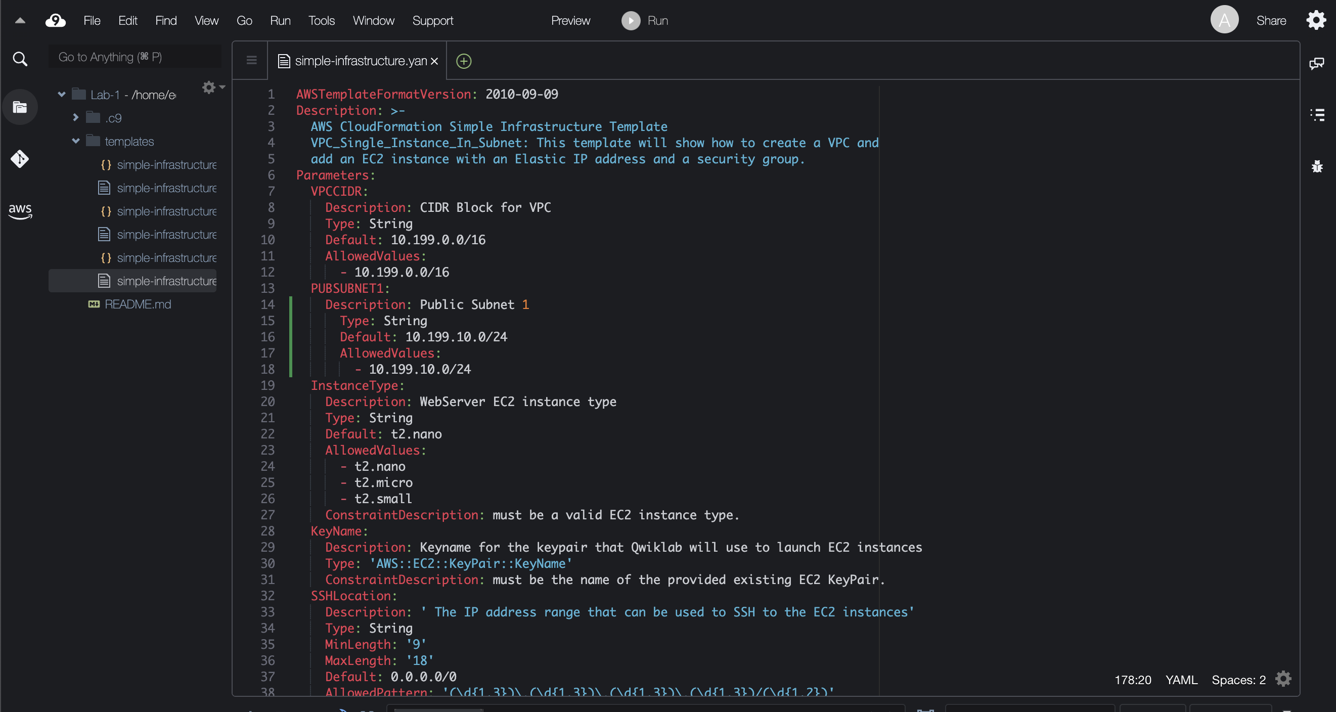The image size is (1336, 712).
Task: Click the '2010-09-09' version value
Action: click(522, 94)
